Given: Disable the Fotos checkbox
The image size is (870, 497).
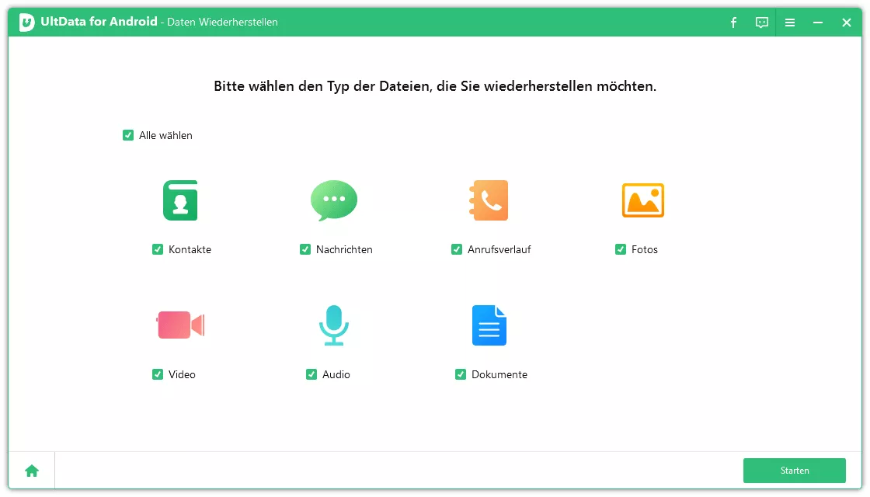Looking at the screenshot, I should tap(620, 249).
